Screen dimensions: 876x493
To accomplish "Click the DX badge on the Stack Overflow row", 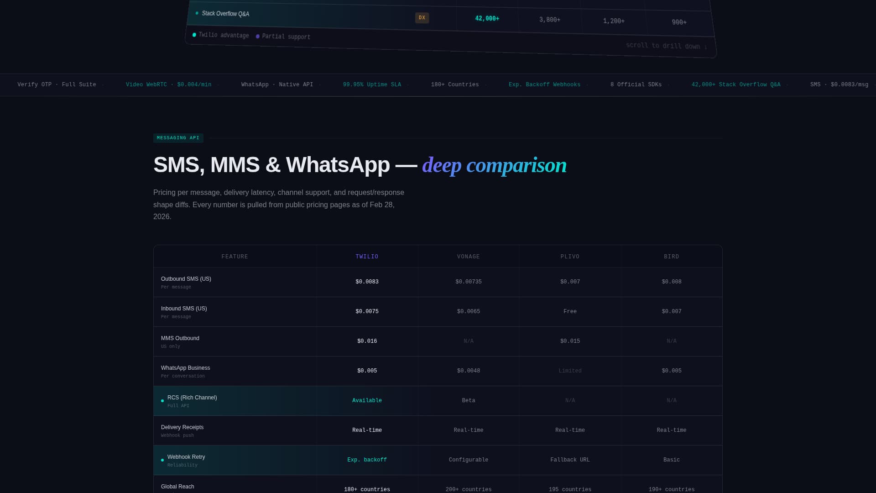I will [422, 18].
